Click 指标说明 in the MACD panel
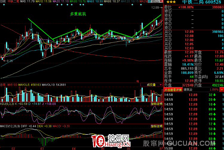The height and width of the screenshot is (150, 224). pyautogui.click(x=157, y=126)
